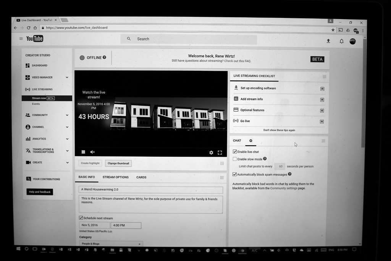Check the Enable slow mode box
This screenshot has height=261, width=391.
click(235, 159)
